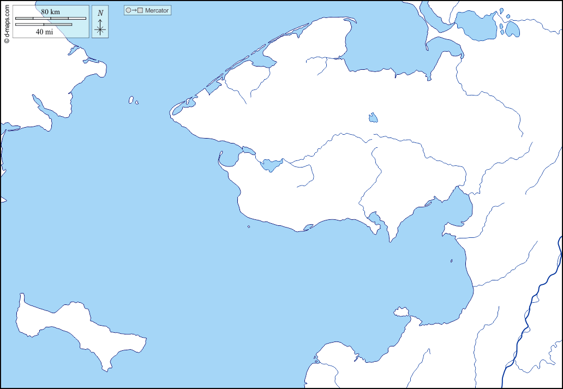563x389 pixels.
Task: Click the letter N above the arrow
Action: pyautogui.click(x=100, y=13)
